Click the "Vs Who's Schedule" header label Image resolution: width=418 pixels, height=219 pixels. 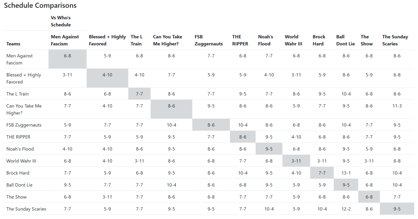point(61,21)
